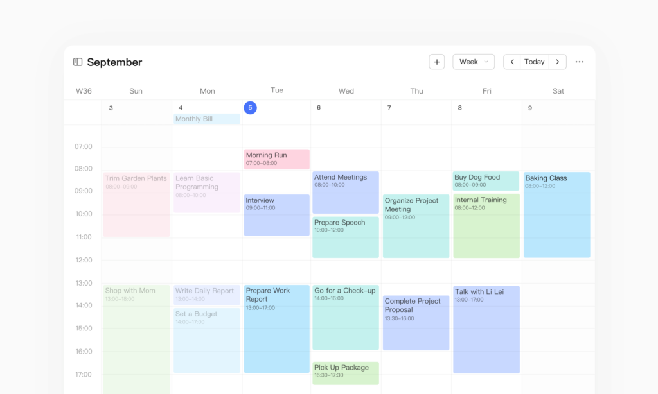Open the Set a Budget event
Viewport: 658px width, 394px height.
tap(207, 340)
